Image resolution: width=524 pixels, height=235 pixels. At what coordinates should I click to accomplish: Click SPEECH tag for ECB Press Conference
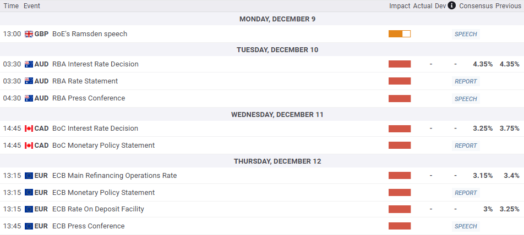466,226
